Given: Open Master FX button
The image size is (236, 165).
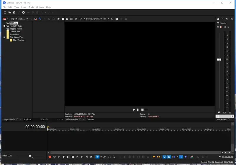Looking at the screenshot, I should (218, 27).
